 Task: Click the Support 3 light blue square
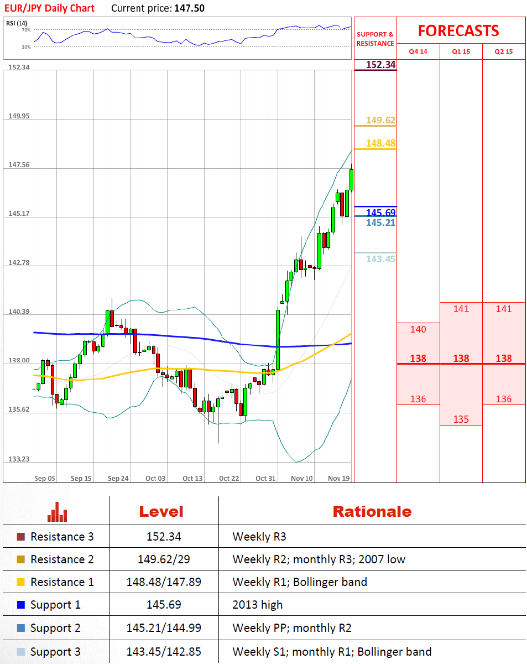coord(21,652)
